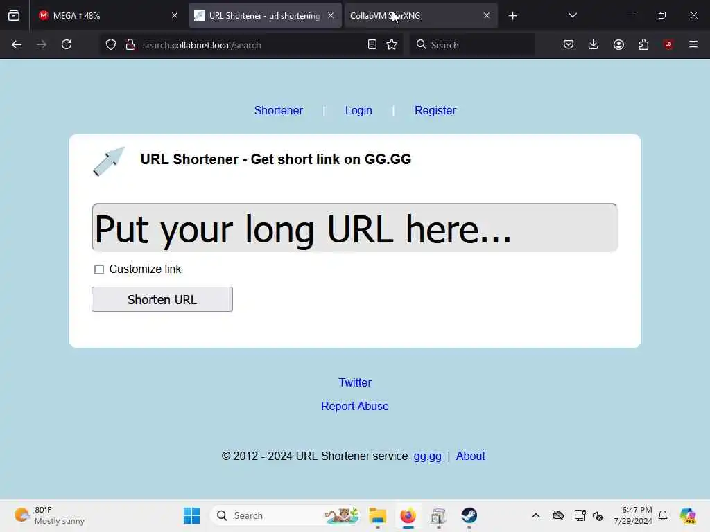Select the URL Shortener tab
Viewport: 710px width, 532px height.
(x=265, y=15)
